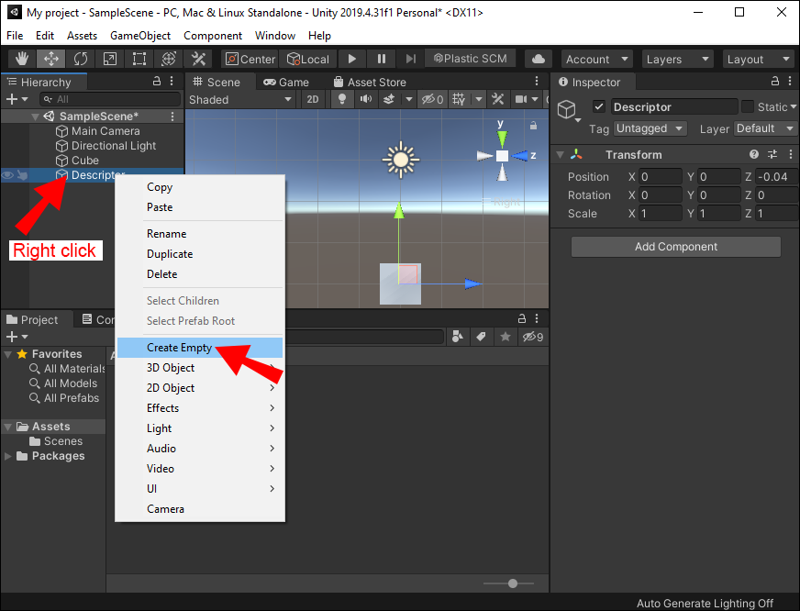This screenshot has width=800, height=611.
Task: Open custom editor tools
Action: click(x=198, y=59)
